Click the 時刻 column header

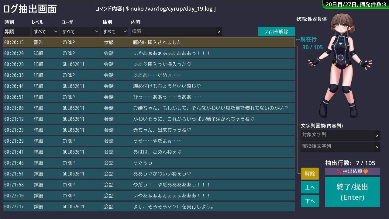click(x=9, y=22)
